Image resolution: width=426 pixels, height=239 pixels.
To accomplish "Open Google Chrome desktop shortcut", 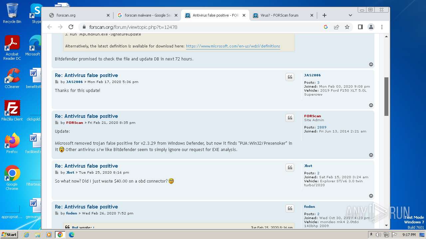I will [x=12, y=178].
